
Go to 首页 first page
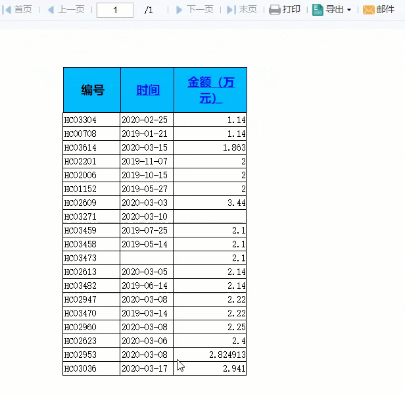click(x=23, y=10)
